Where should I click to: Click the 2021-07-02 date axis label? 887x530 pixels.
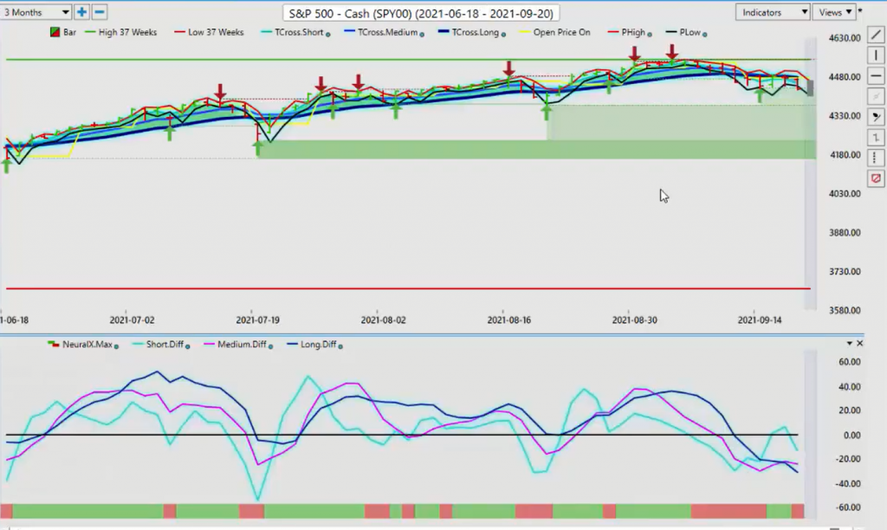[x=132, y=320]
